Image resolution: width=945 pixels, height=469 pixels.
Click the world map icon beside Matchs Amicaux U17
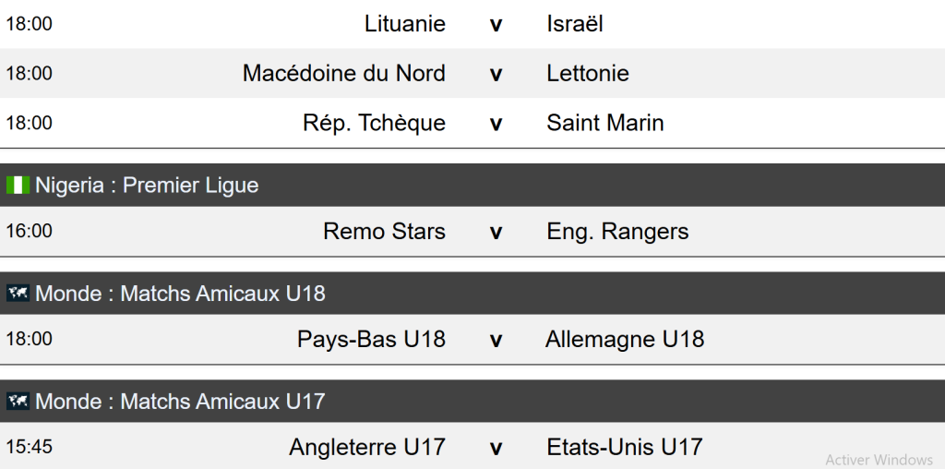[18, 402]
